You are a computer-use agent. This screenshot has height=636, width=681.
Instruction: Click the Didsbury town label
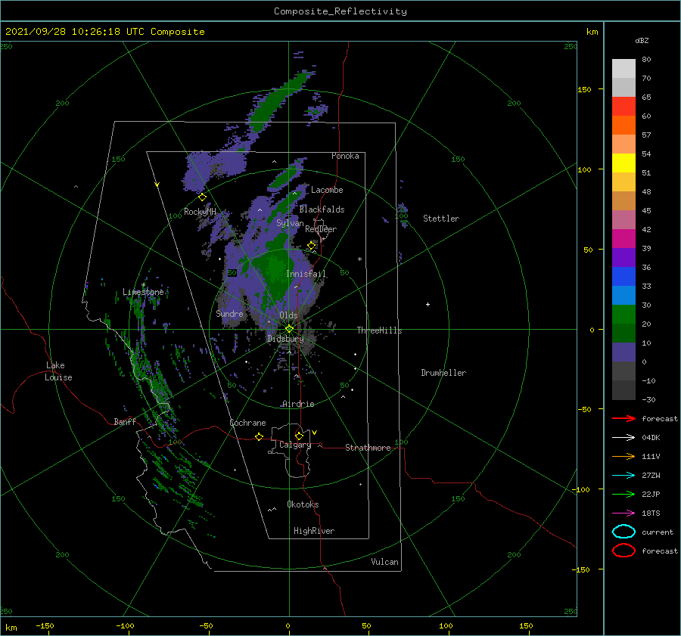point(285,339)
